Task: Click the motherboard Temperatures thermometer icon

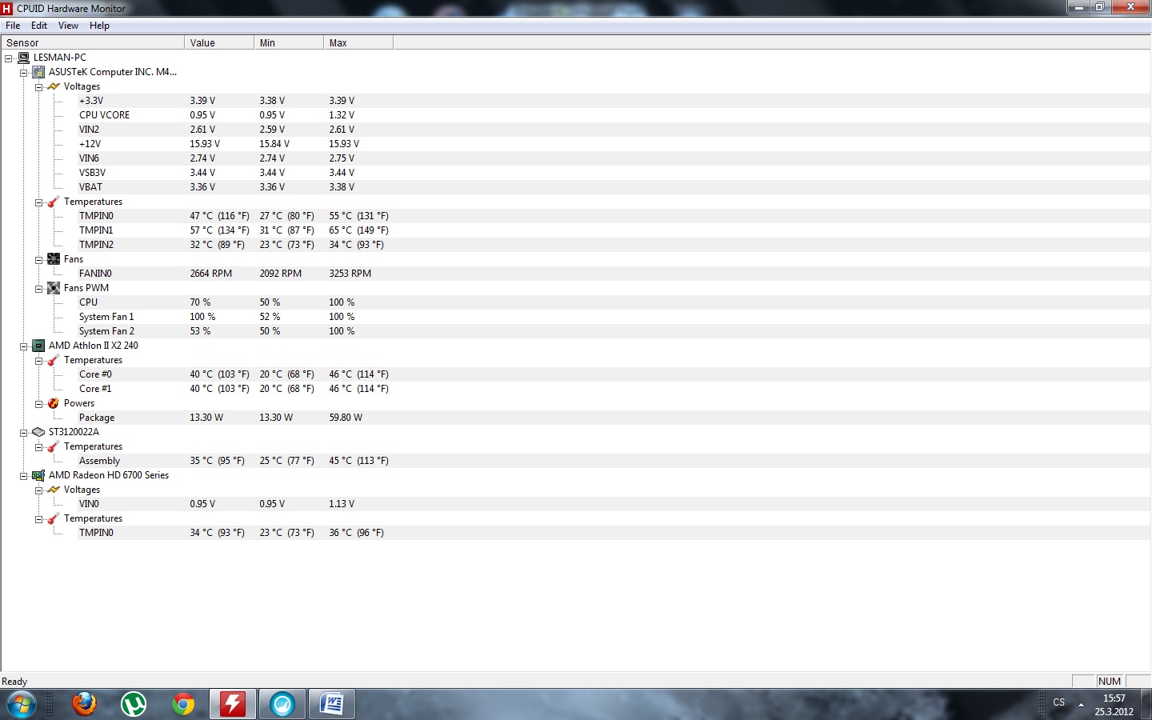Action: (54, 202)
